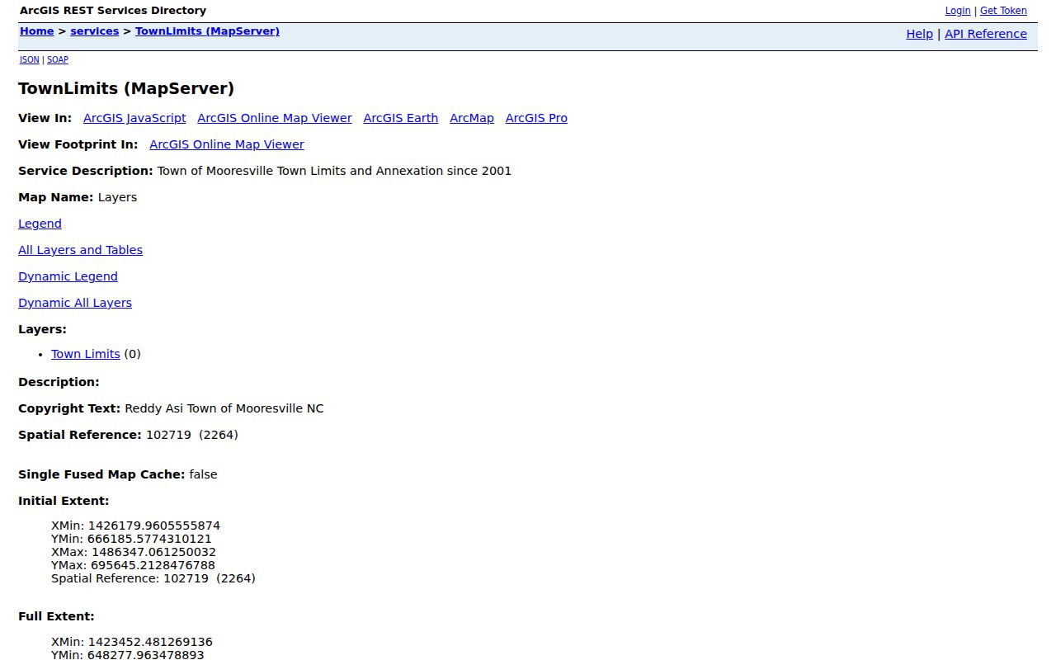This screenshot has width=1056, height=660.
Task: Open the map in ArcGIS Pro
Action: pos(536,118)
